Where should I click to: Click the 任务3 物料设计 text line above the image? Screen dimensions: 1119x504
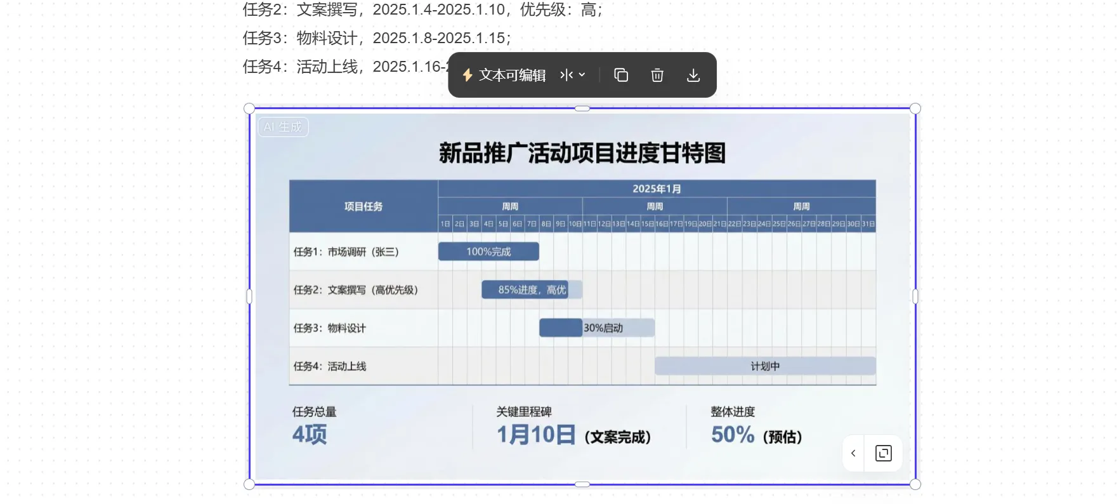(x=377, y=38)
